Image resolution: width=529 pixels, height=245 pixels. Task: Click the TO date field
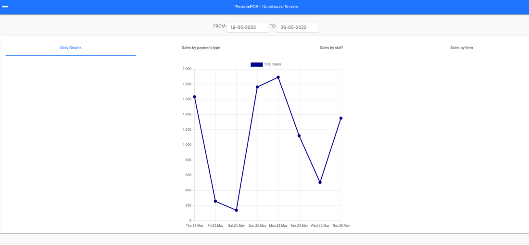pyautogui.click(x=298, y=27)
